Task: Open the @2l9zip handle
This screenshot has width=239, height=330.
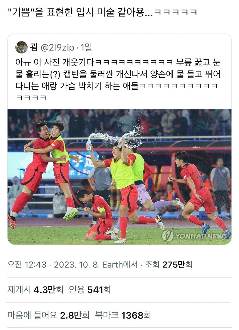Action: click(57, 48)
